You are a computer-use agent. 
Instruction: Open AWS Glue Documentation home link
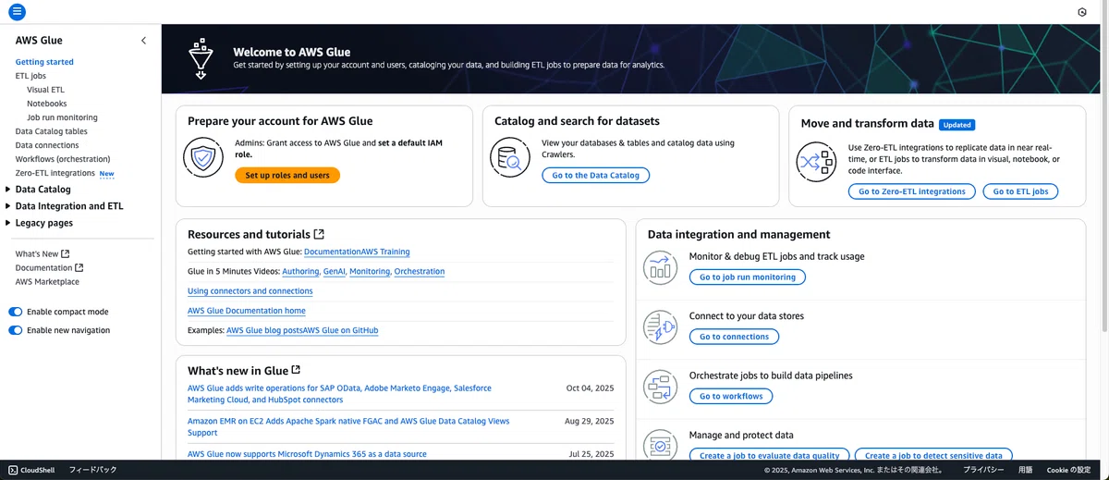click(247, 311)
